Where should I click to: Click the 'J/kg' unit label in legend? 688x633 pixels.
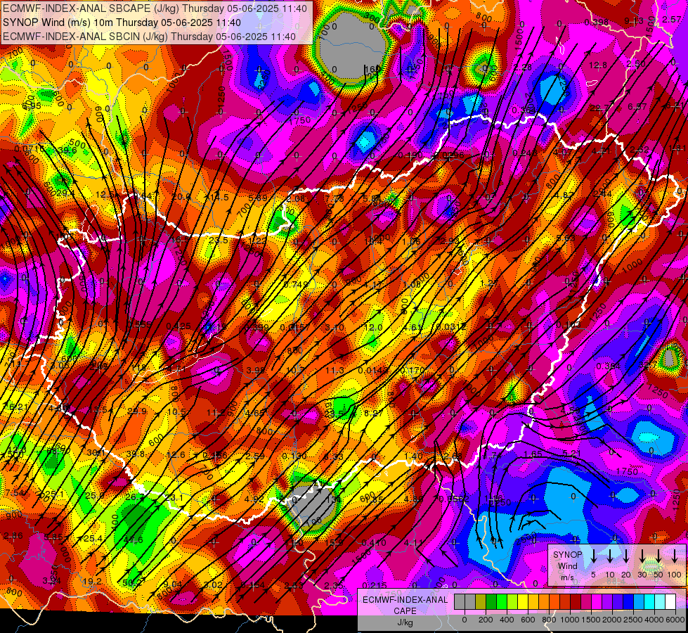tap(405, 622)
